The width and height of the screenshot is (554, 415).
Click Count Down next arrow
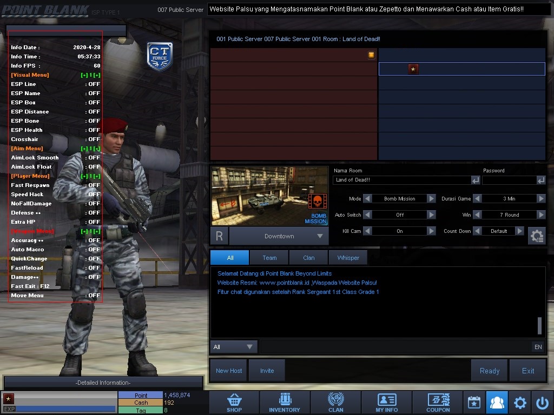coord(519,231)
